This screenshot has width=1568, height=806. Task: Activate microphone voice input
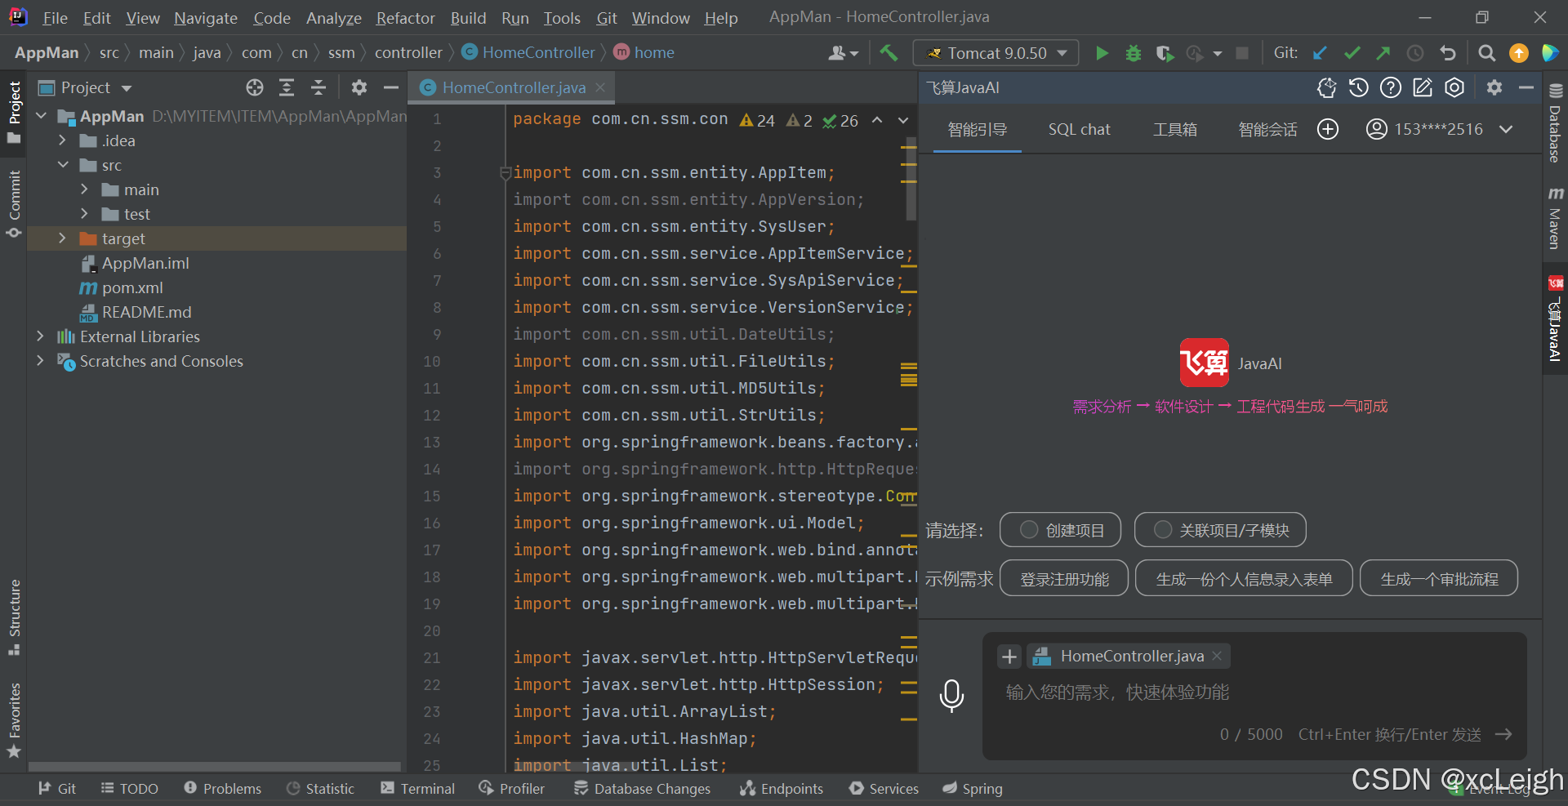pyautogui.click(x=951, y=696)
